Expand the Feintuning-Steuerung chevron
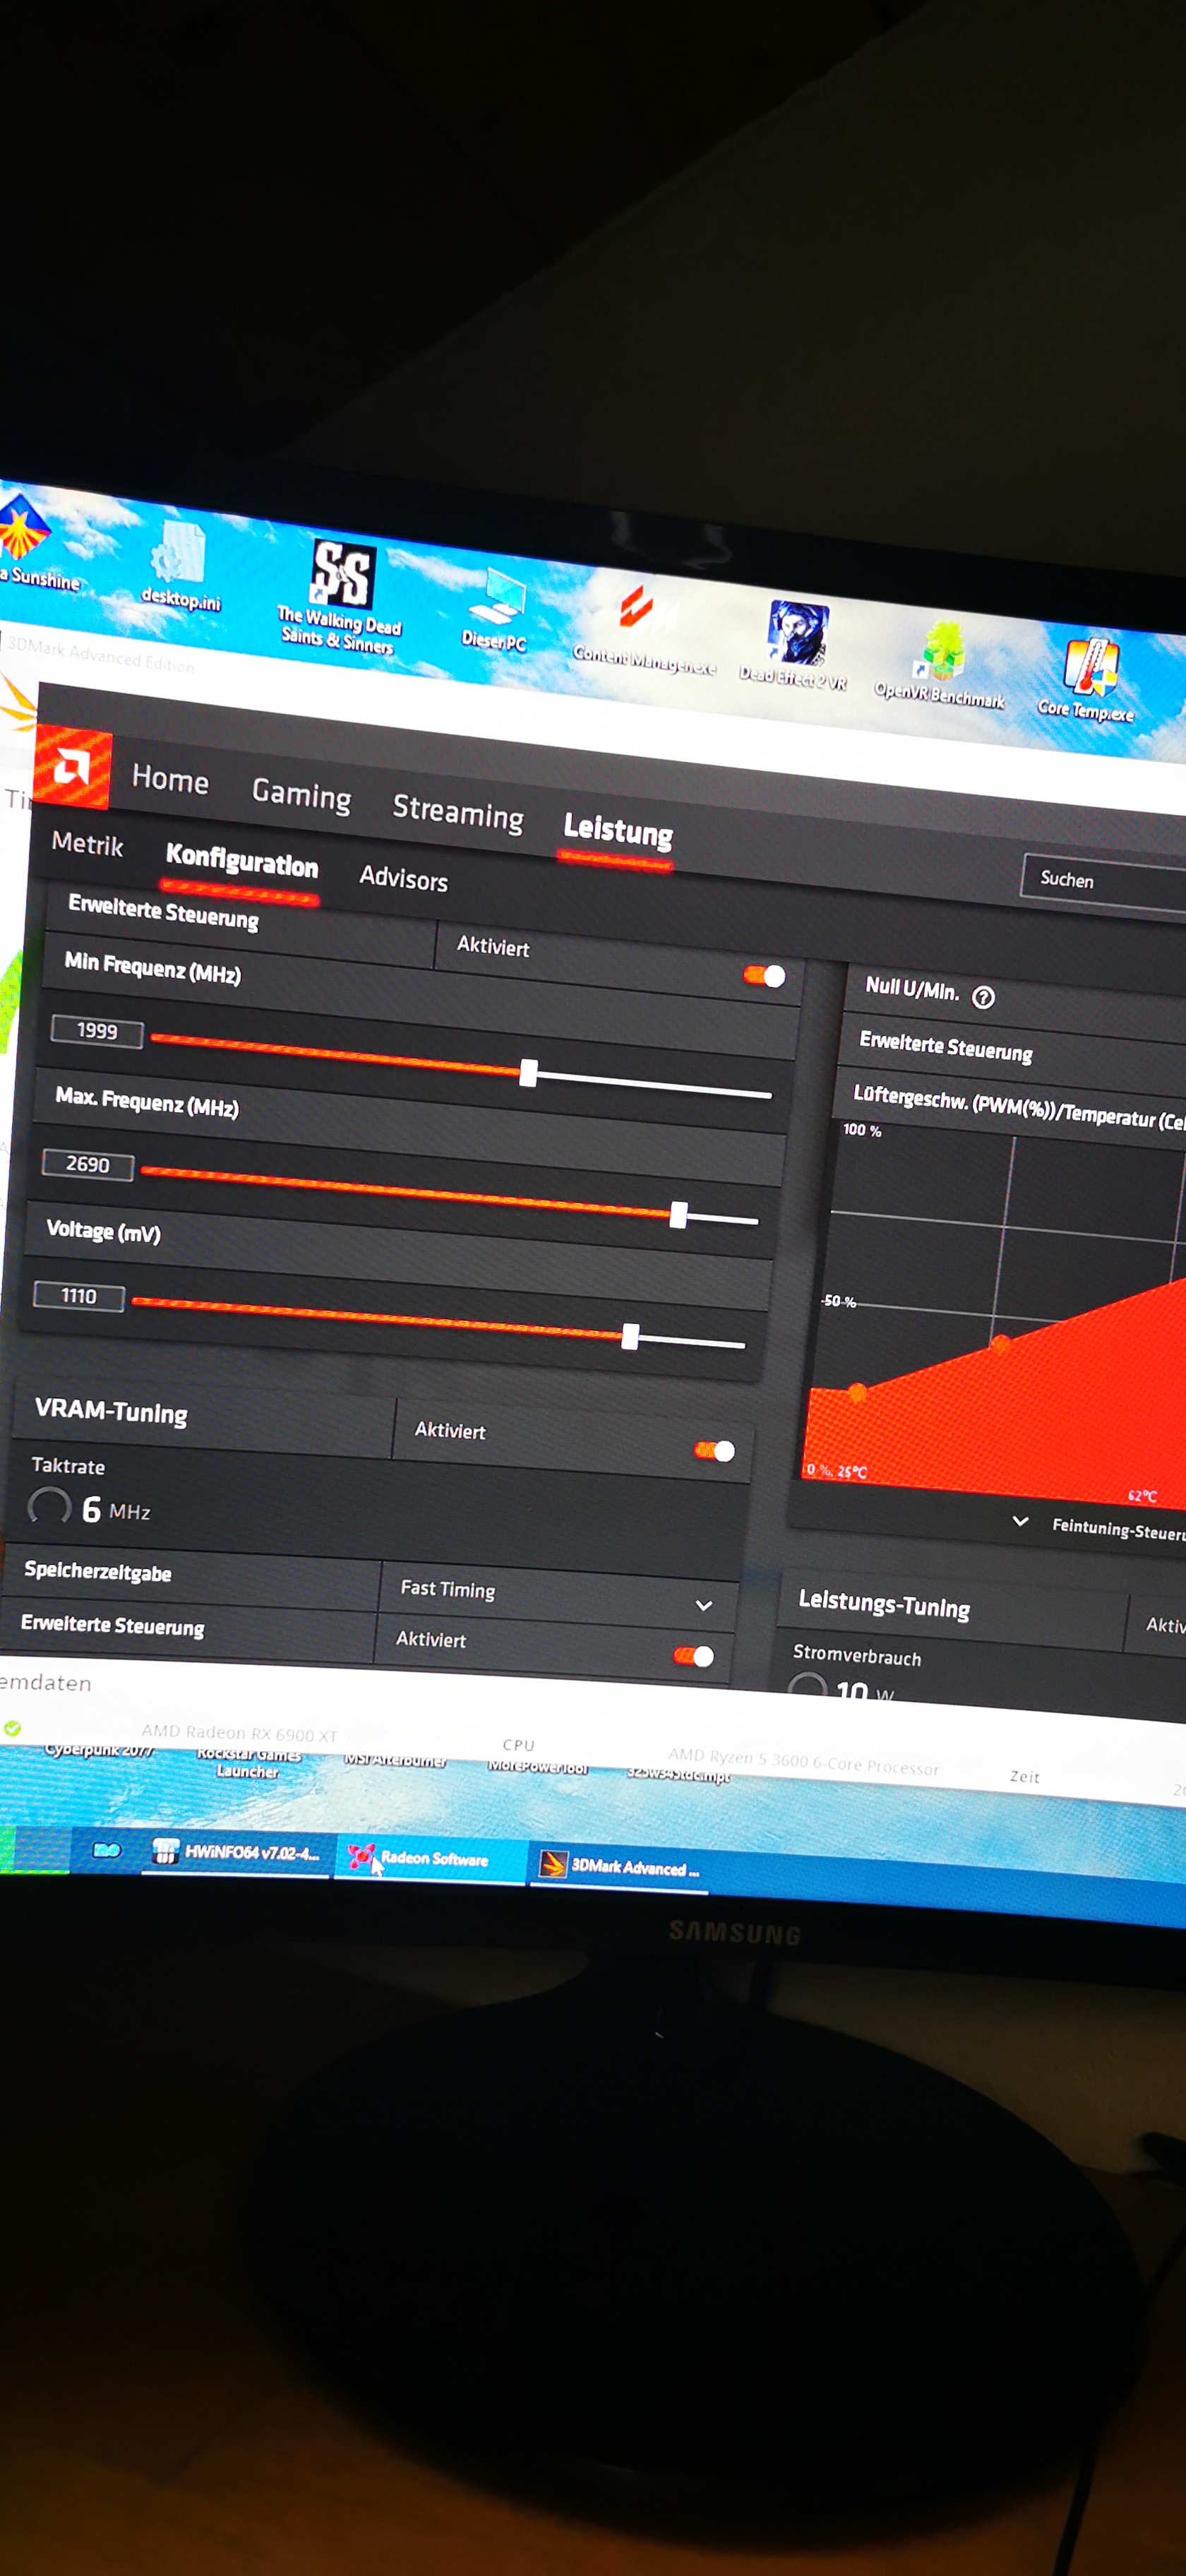This screenshot has height=2576, width=1186. click(1020, 1521)
